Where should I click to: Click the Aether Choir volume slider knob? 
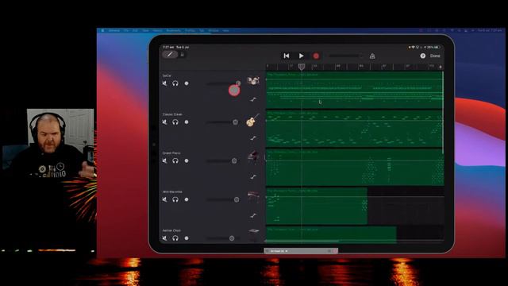(232, 238)
